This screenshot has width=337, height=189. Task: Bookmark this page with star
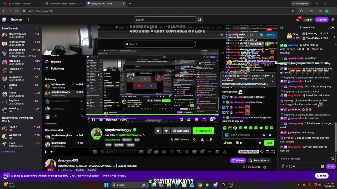click(x=293, y=11)
